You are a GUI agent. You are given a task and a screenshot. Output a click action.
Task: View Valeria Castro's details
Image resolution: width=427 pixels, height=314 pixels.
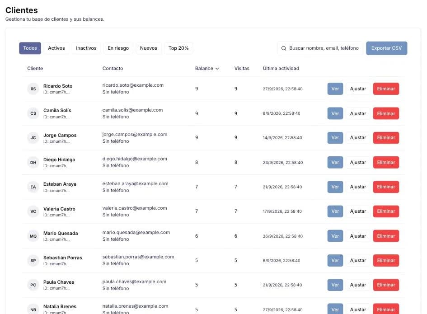(x=335, y=211)
